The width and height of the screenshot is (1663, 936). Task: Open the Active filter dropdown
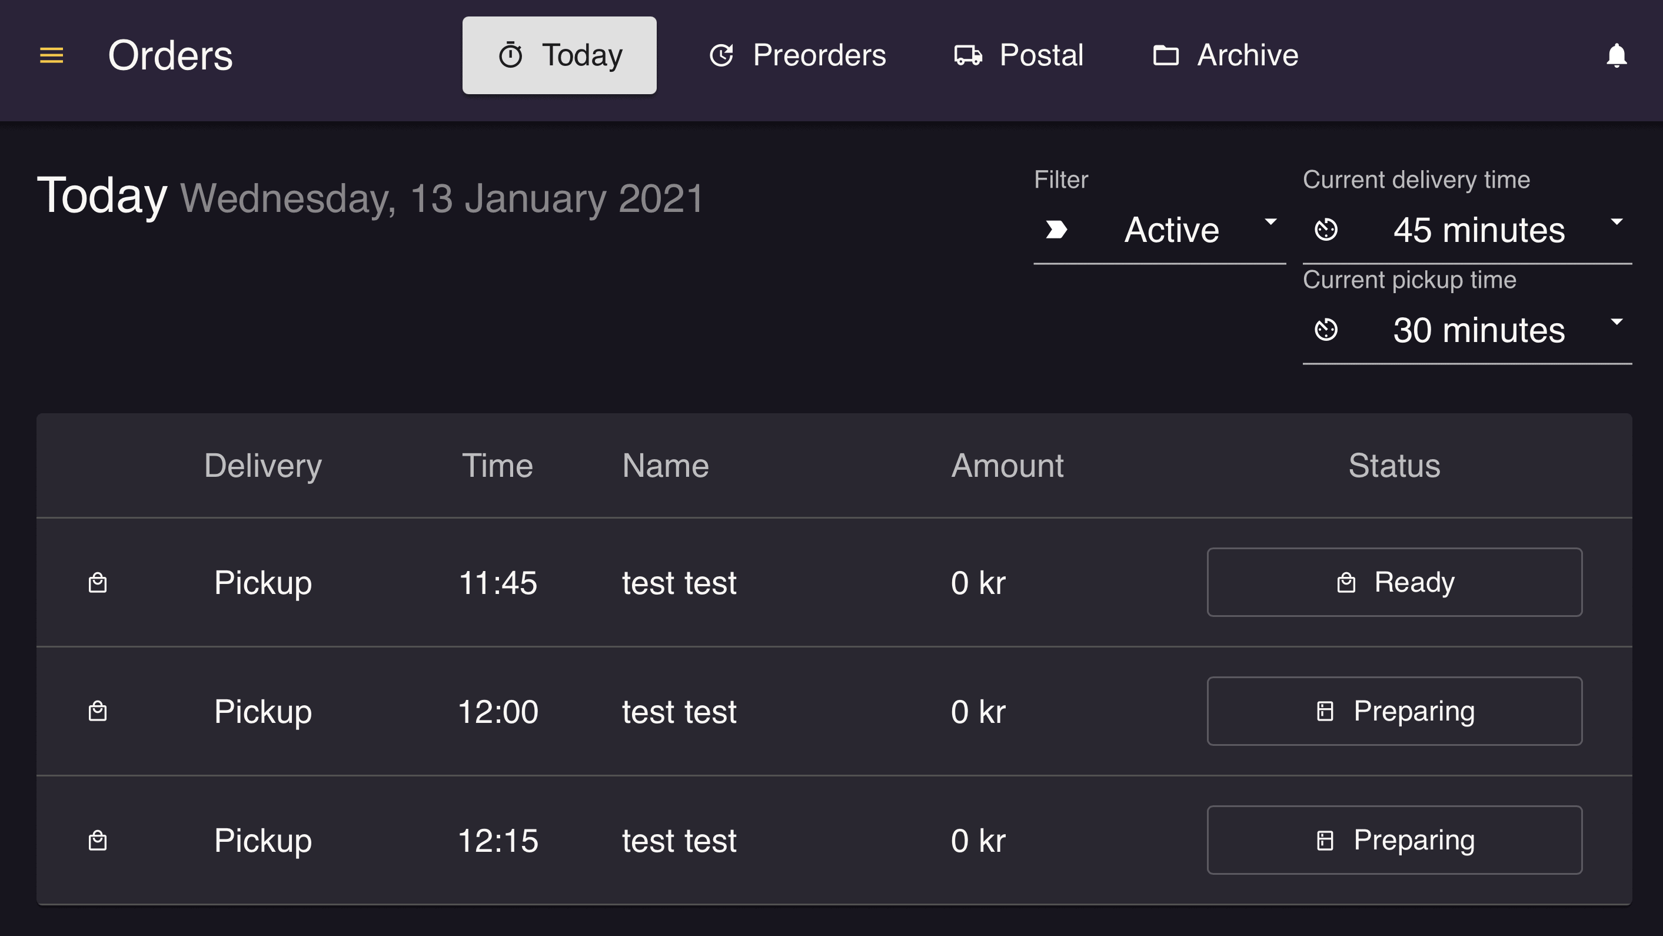(1159, 230)
